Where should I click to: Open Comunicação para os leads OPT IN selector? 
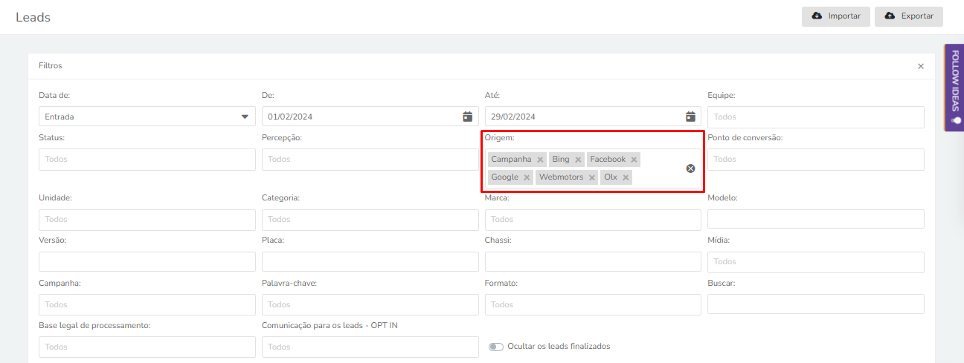click(x=370, y=347)
